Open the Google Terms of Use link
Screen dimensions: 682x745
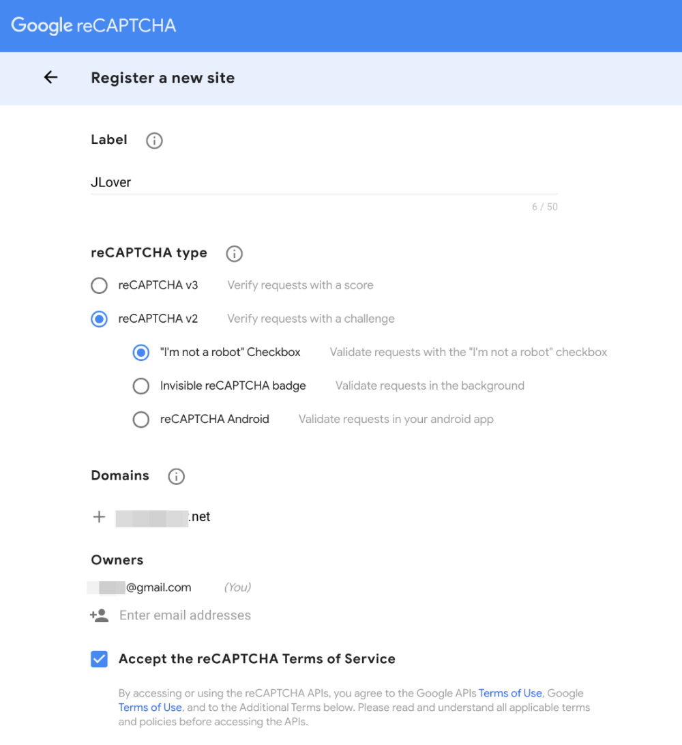click(150, 707)
